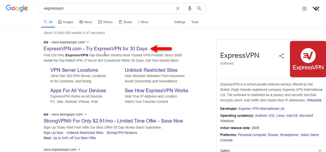
Task: Expand the Safety section chevron
Action: [x=320, y=150]
